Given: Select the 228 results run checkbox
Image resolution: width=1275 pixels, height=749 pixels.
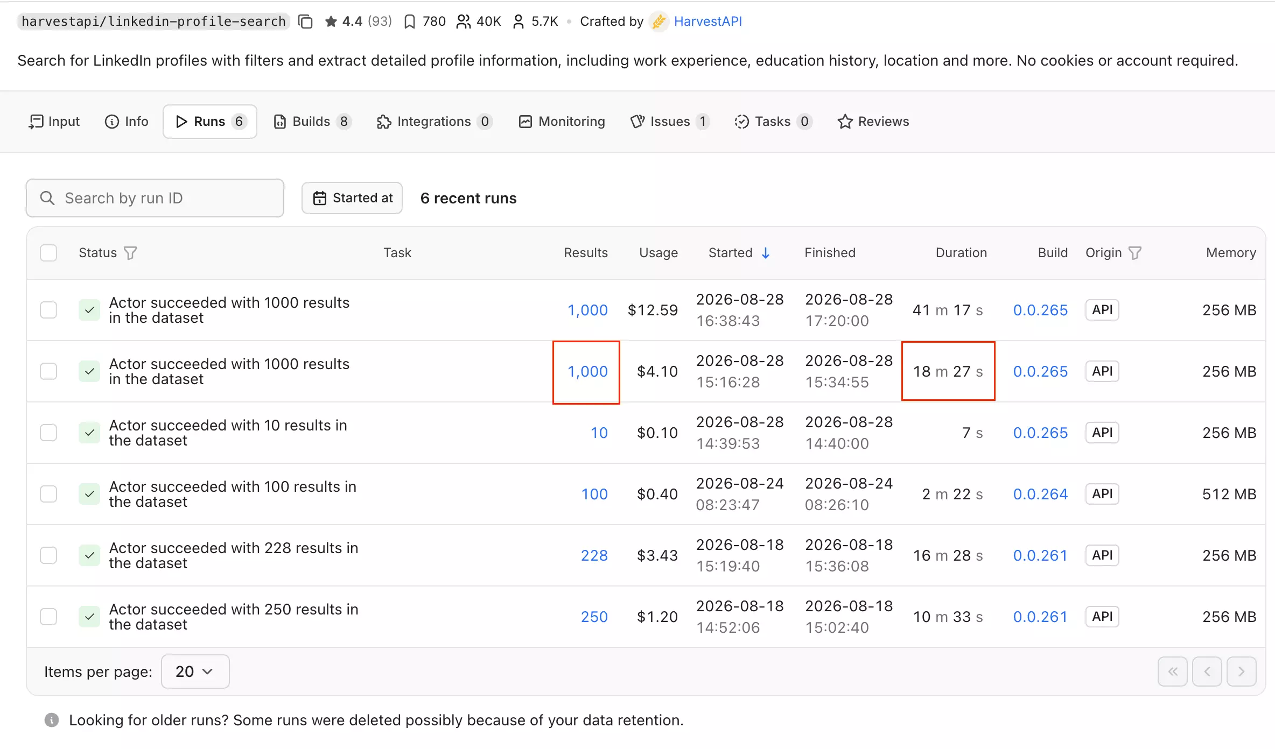Looking at the screenshot, I should point(48,555).
